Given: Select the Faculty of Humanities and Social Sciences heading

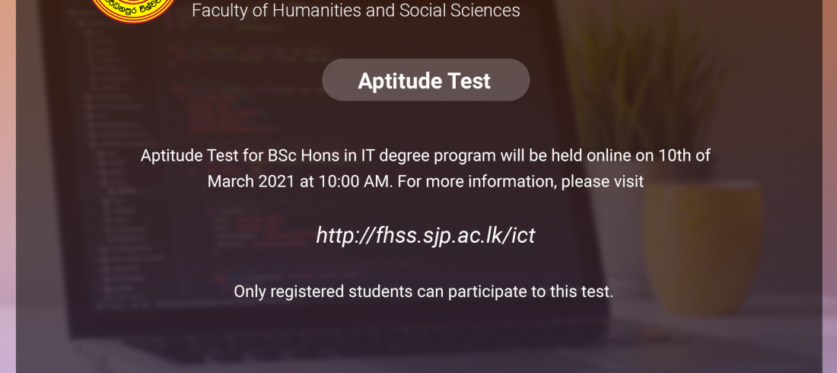Looking at the screenshot, I should point(355,11).
